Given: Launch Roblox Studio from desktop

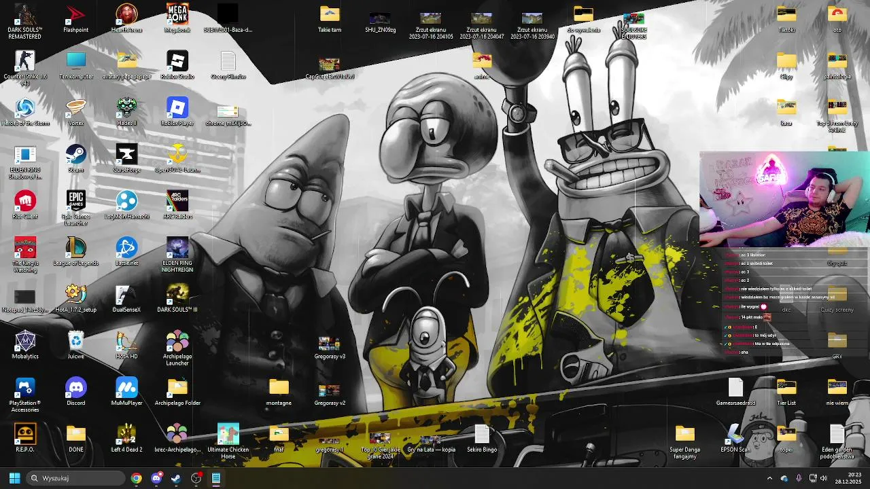Looking at the screenshot, I should (x=177, y=65).
